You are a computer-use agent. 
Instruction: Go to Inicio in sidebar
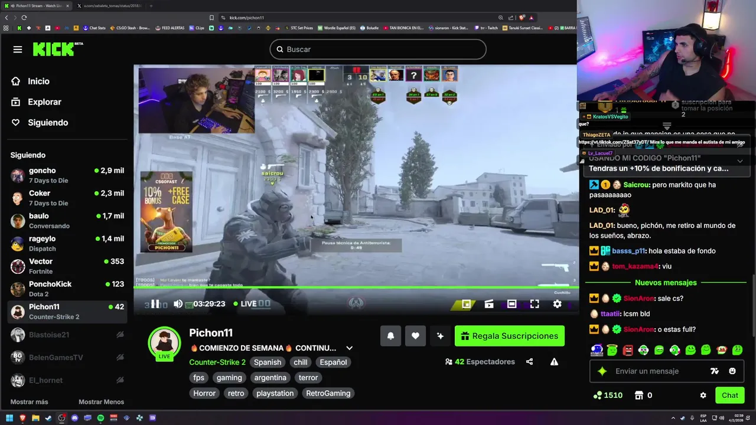(x=31, y=81)
